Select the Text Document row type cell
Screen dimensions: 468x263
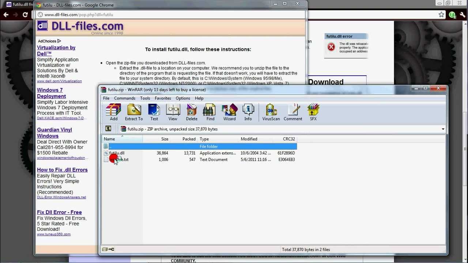(214, 160)
